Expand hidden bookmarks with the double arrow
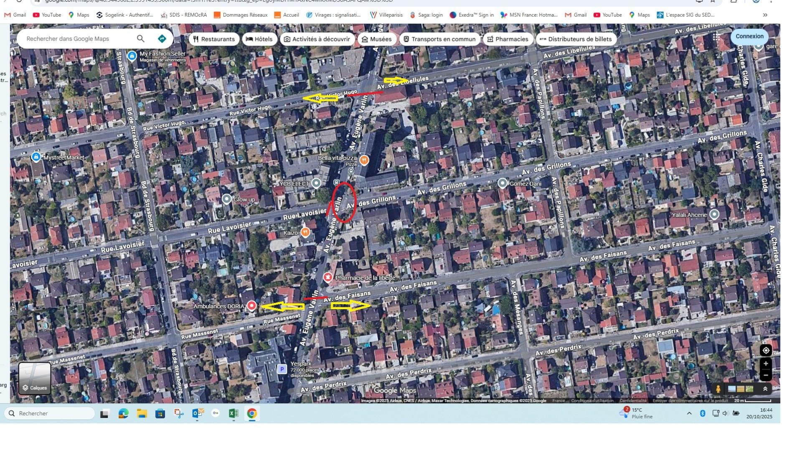The width and height of the screenshot is (802, 468). coord(765,15)
